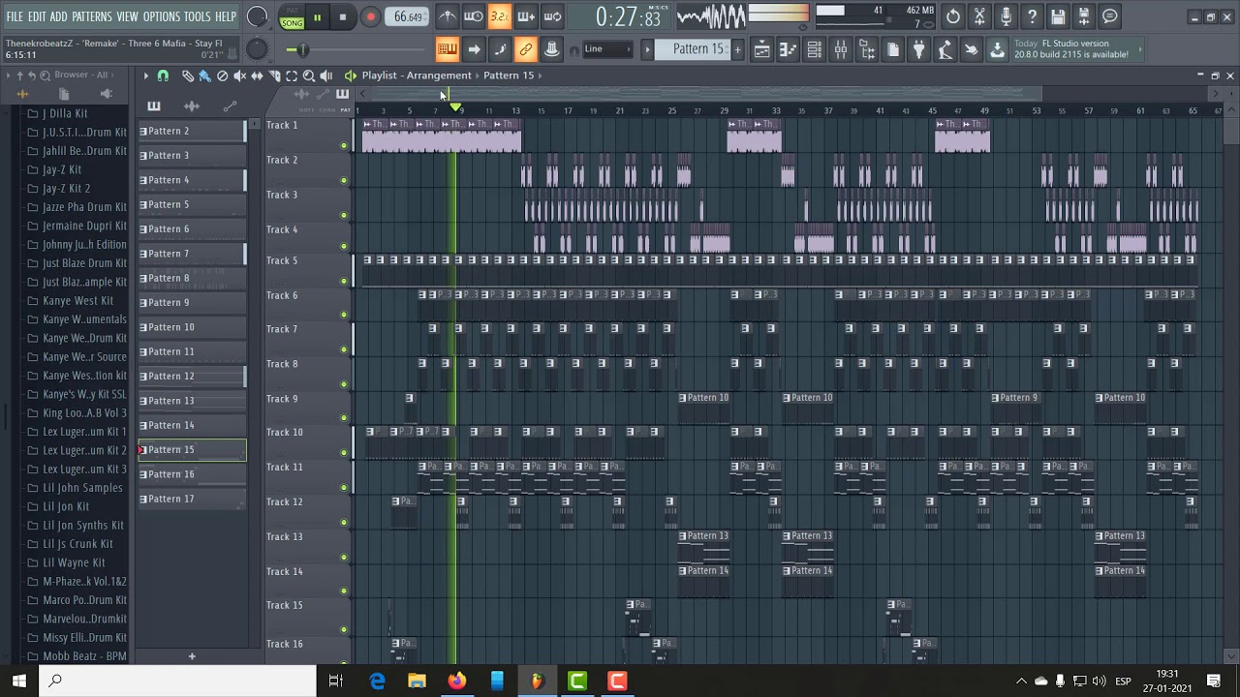Pause playback with the pause button
Image resolution: width=1240 pixels, height=697 pixels.
[x=317, y=16]
